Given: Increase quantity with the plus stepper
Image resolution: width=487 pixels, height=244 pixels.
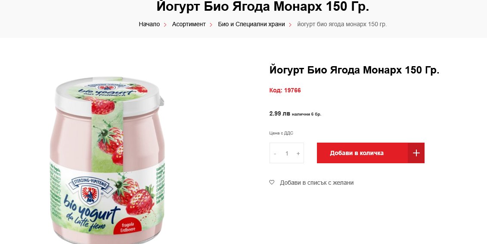Looking at the screenshot, I should 298,153.
